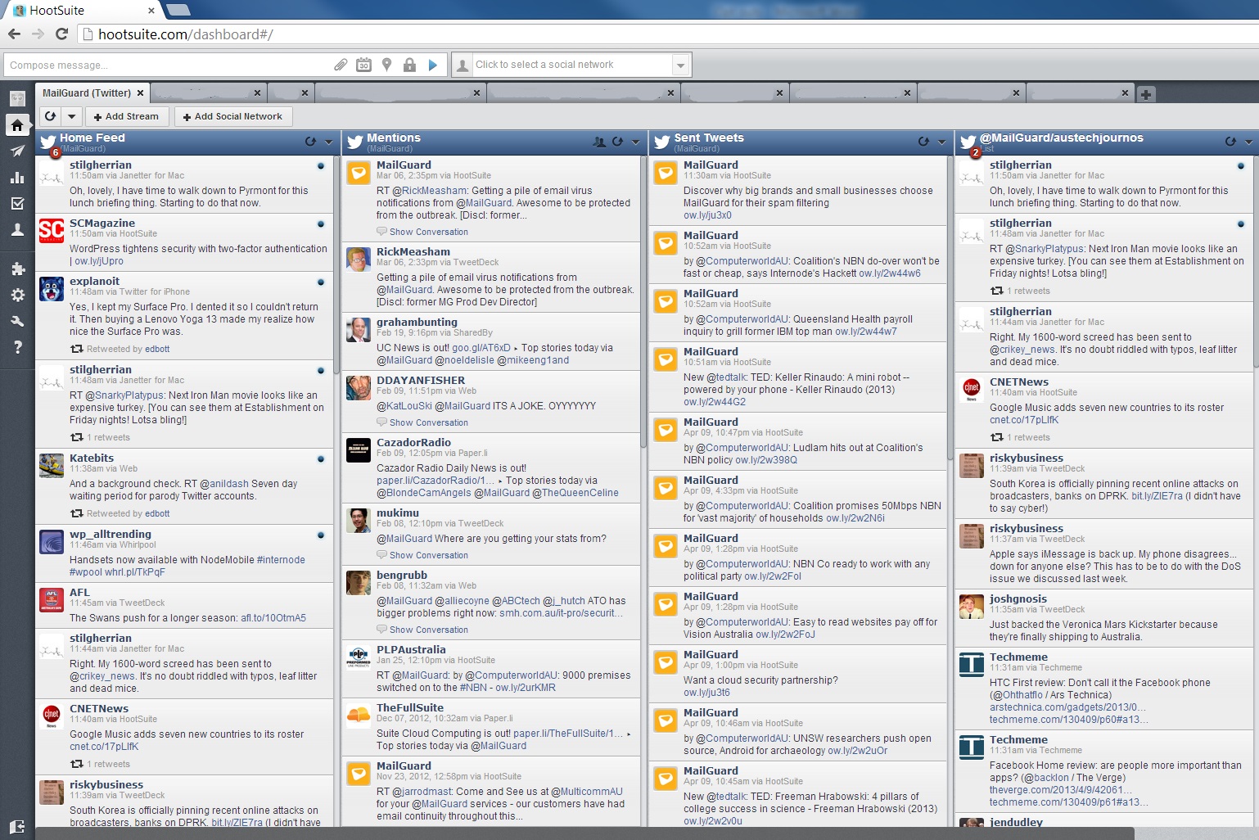Open the #internode hashtag link
Screen dimensions: 1259x840
[x=281, y=560]
